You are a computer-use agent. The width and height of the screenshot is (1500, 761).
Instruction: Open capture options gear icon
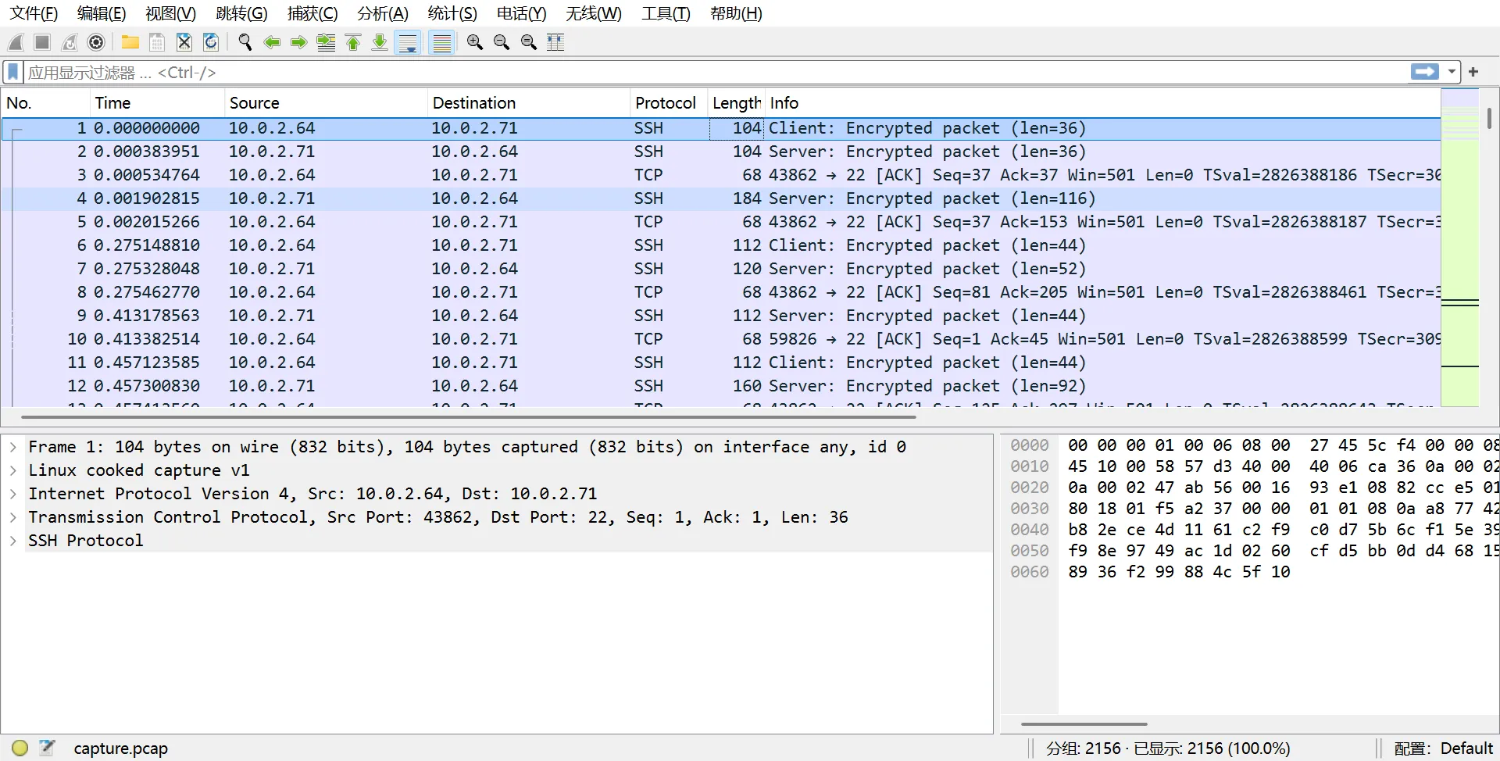[x=96, y=42]
